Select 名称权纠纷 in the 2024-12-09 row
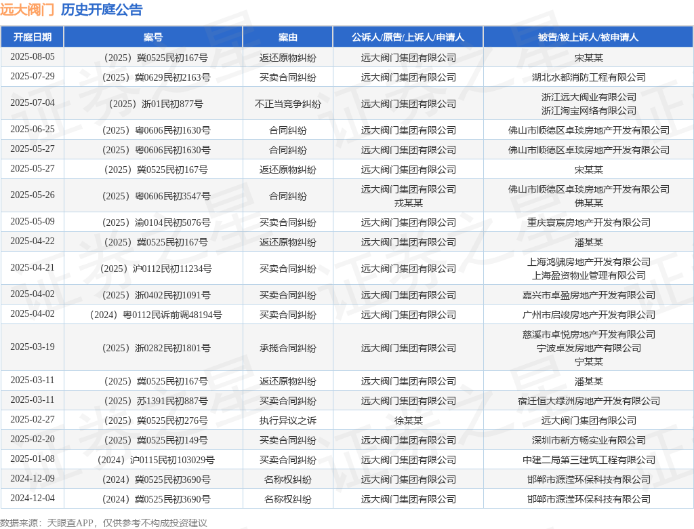The height and width of the screenshot is (529, 694). coord(287,479)
